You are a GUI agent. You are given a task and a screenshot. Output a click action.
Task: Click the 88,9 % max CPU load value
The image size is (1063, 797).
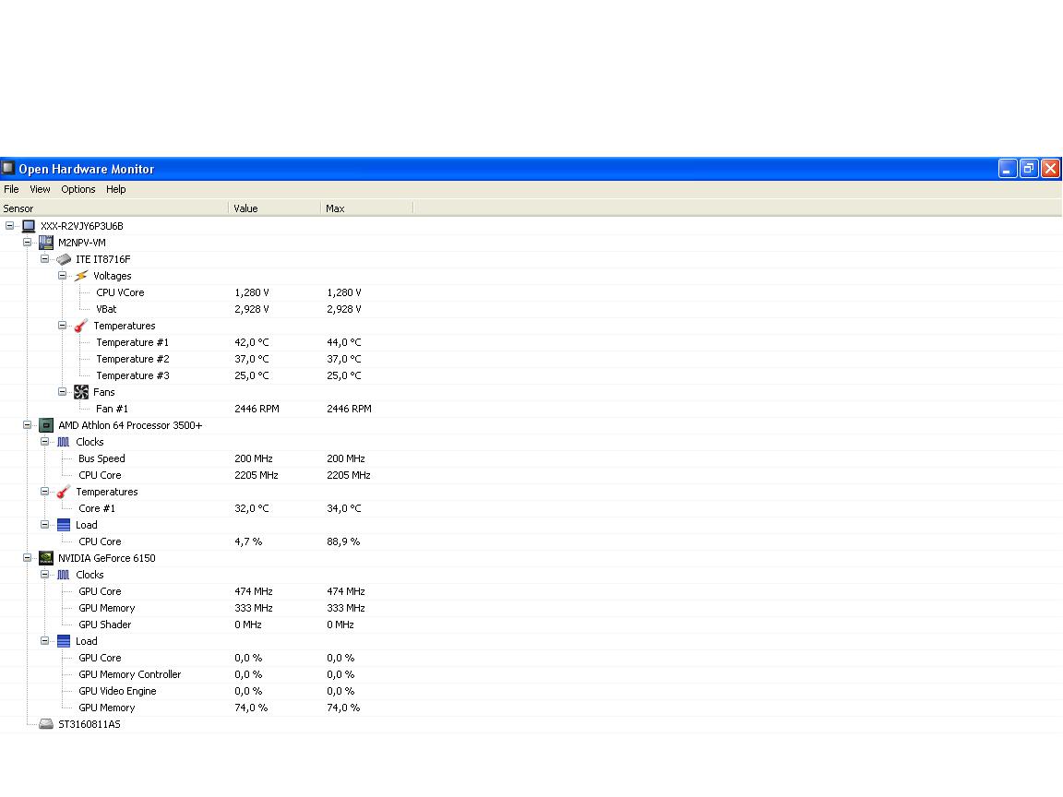[343, 541]
